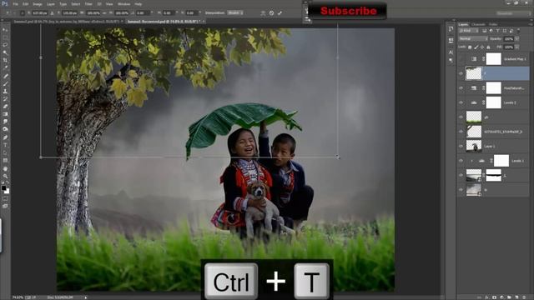
Task: Show the Gradient Map 1 layer
Action: [x=461, y=59]
